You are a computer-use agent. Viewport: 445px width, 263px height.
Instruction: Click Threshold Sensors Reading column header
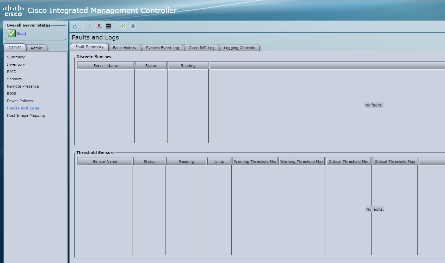click(186, 162)
